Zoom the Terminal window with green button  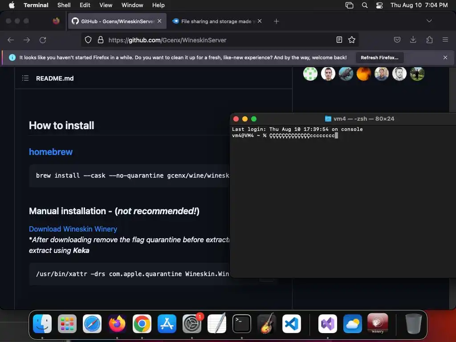(253, 118)
